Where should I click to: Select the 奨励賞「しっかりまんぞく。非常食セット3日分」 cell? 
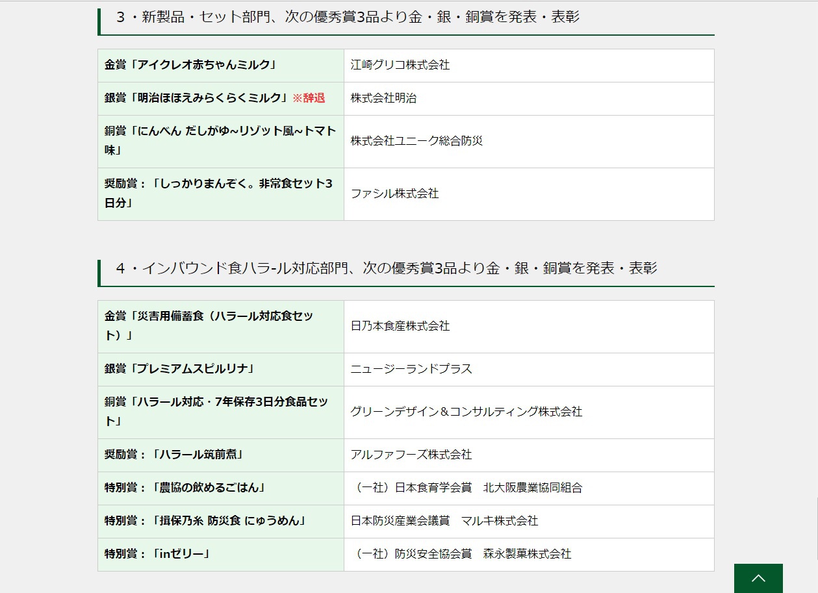click(221, 194)
